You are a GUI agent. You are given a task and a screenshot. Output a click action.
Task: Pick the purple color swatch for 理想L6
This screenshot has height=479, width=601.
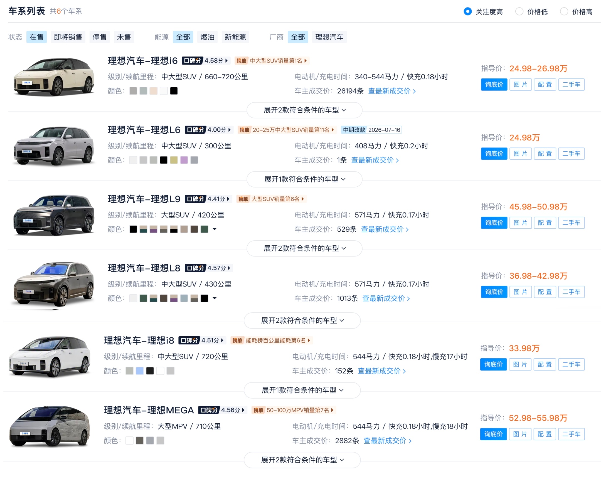(184, 160)
